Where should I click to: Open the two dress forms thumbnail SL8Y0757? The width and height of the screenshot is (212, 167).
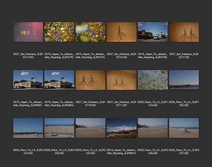184,32
